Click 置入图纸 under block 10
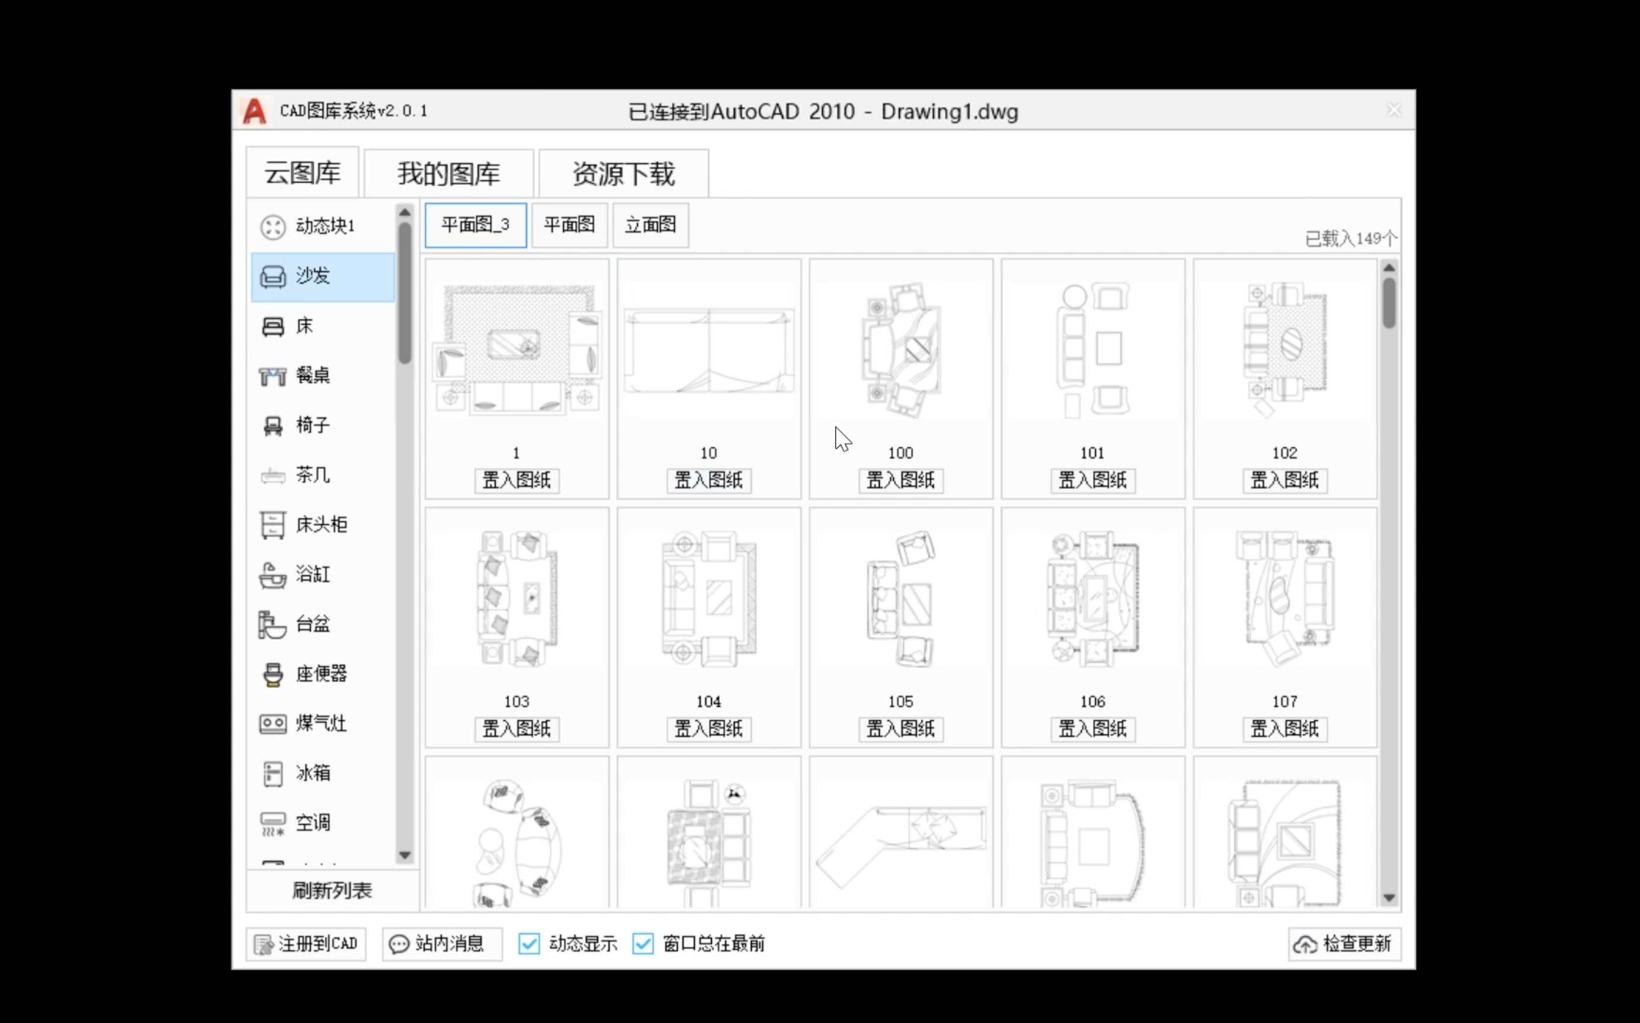Screen dimensions: 1640x1023 coord(709,480)
